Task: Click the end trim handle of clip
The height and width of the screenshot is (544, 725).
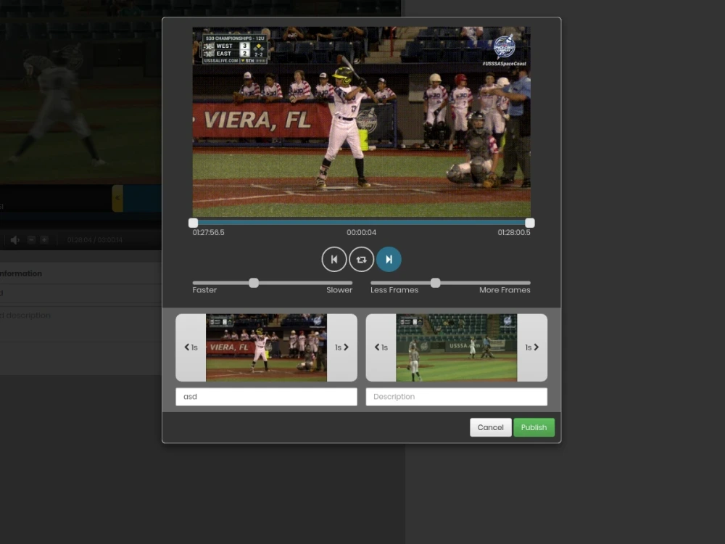Action: pyautogui.click(x=530, y=223)
